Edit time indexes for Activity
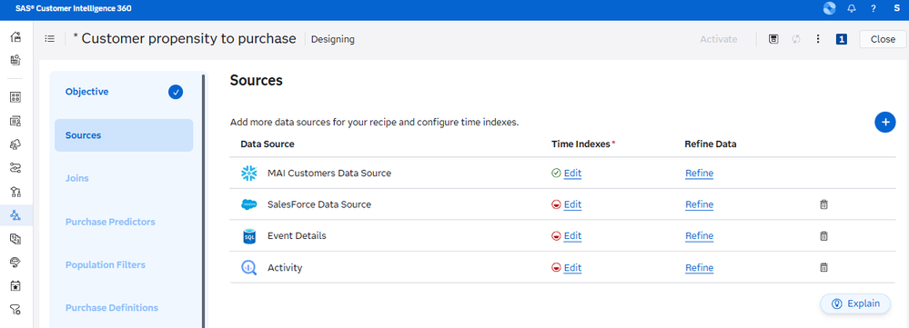 click(572, 268)
